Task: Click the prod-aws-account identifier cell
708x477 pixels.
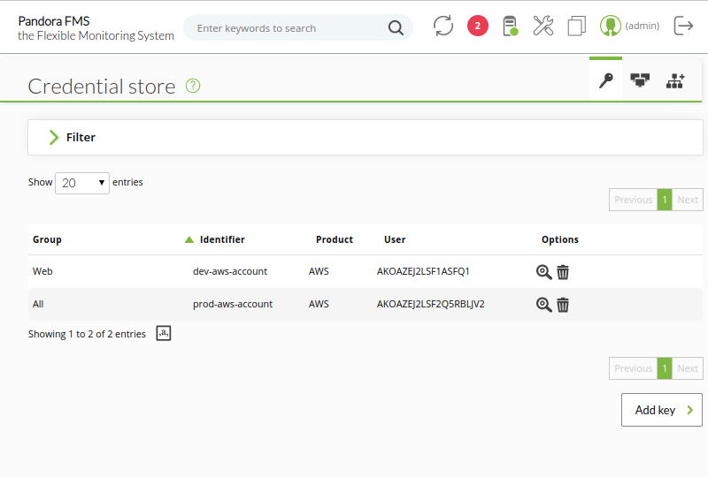Action: click(233, 305)
